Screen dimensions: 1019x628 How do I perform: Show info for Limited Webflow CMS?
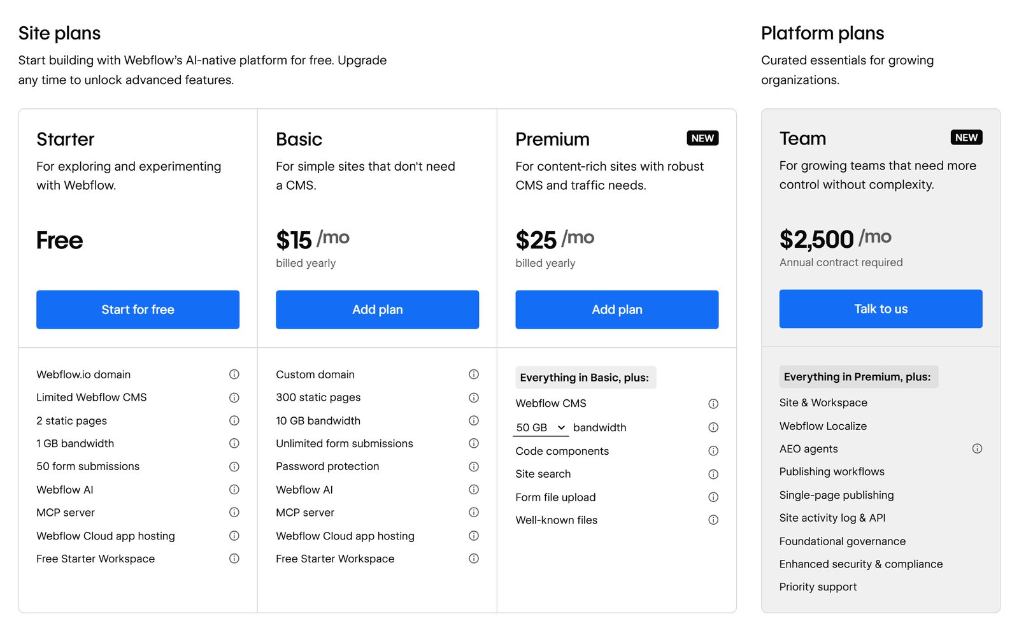pyautogui.click(x=234, y=397)
